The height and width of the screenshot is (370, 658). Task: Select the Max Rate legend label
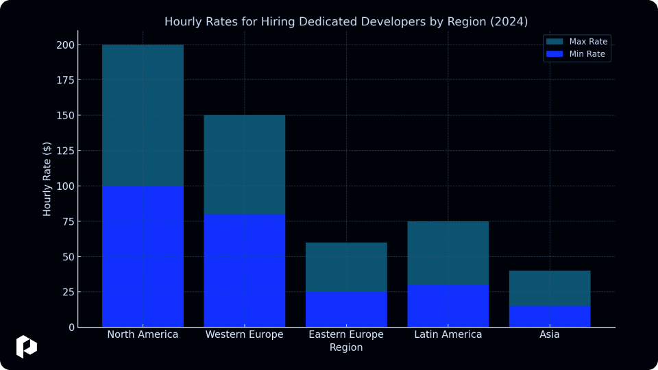pyautogui.click(x=588, y=42)
